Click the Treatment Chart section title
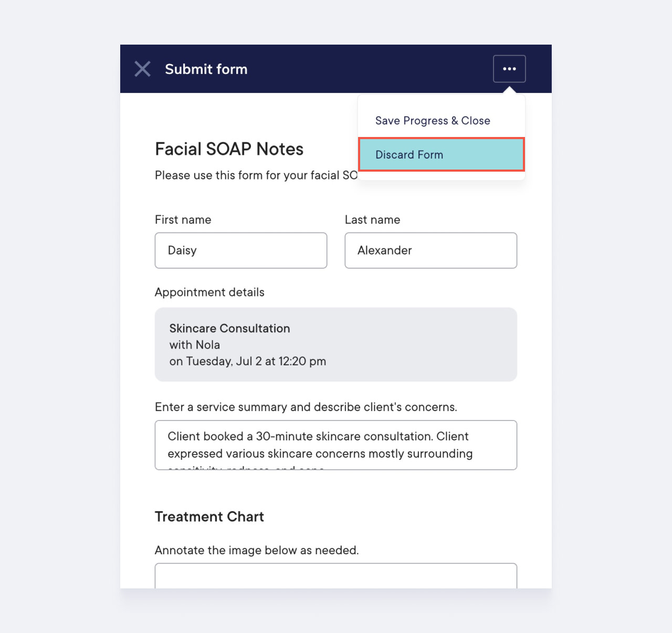The image size is (672, 633). pos(209,516)
